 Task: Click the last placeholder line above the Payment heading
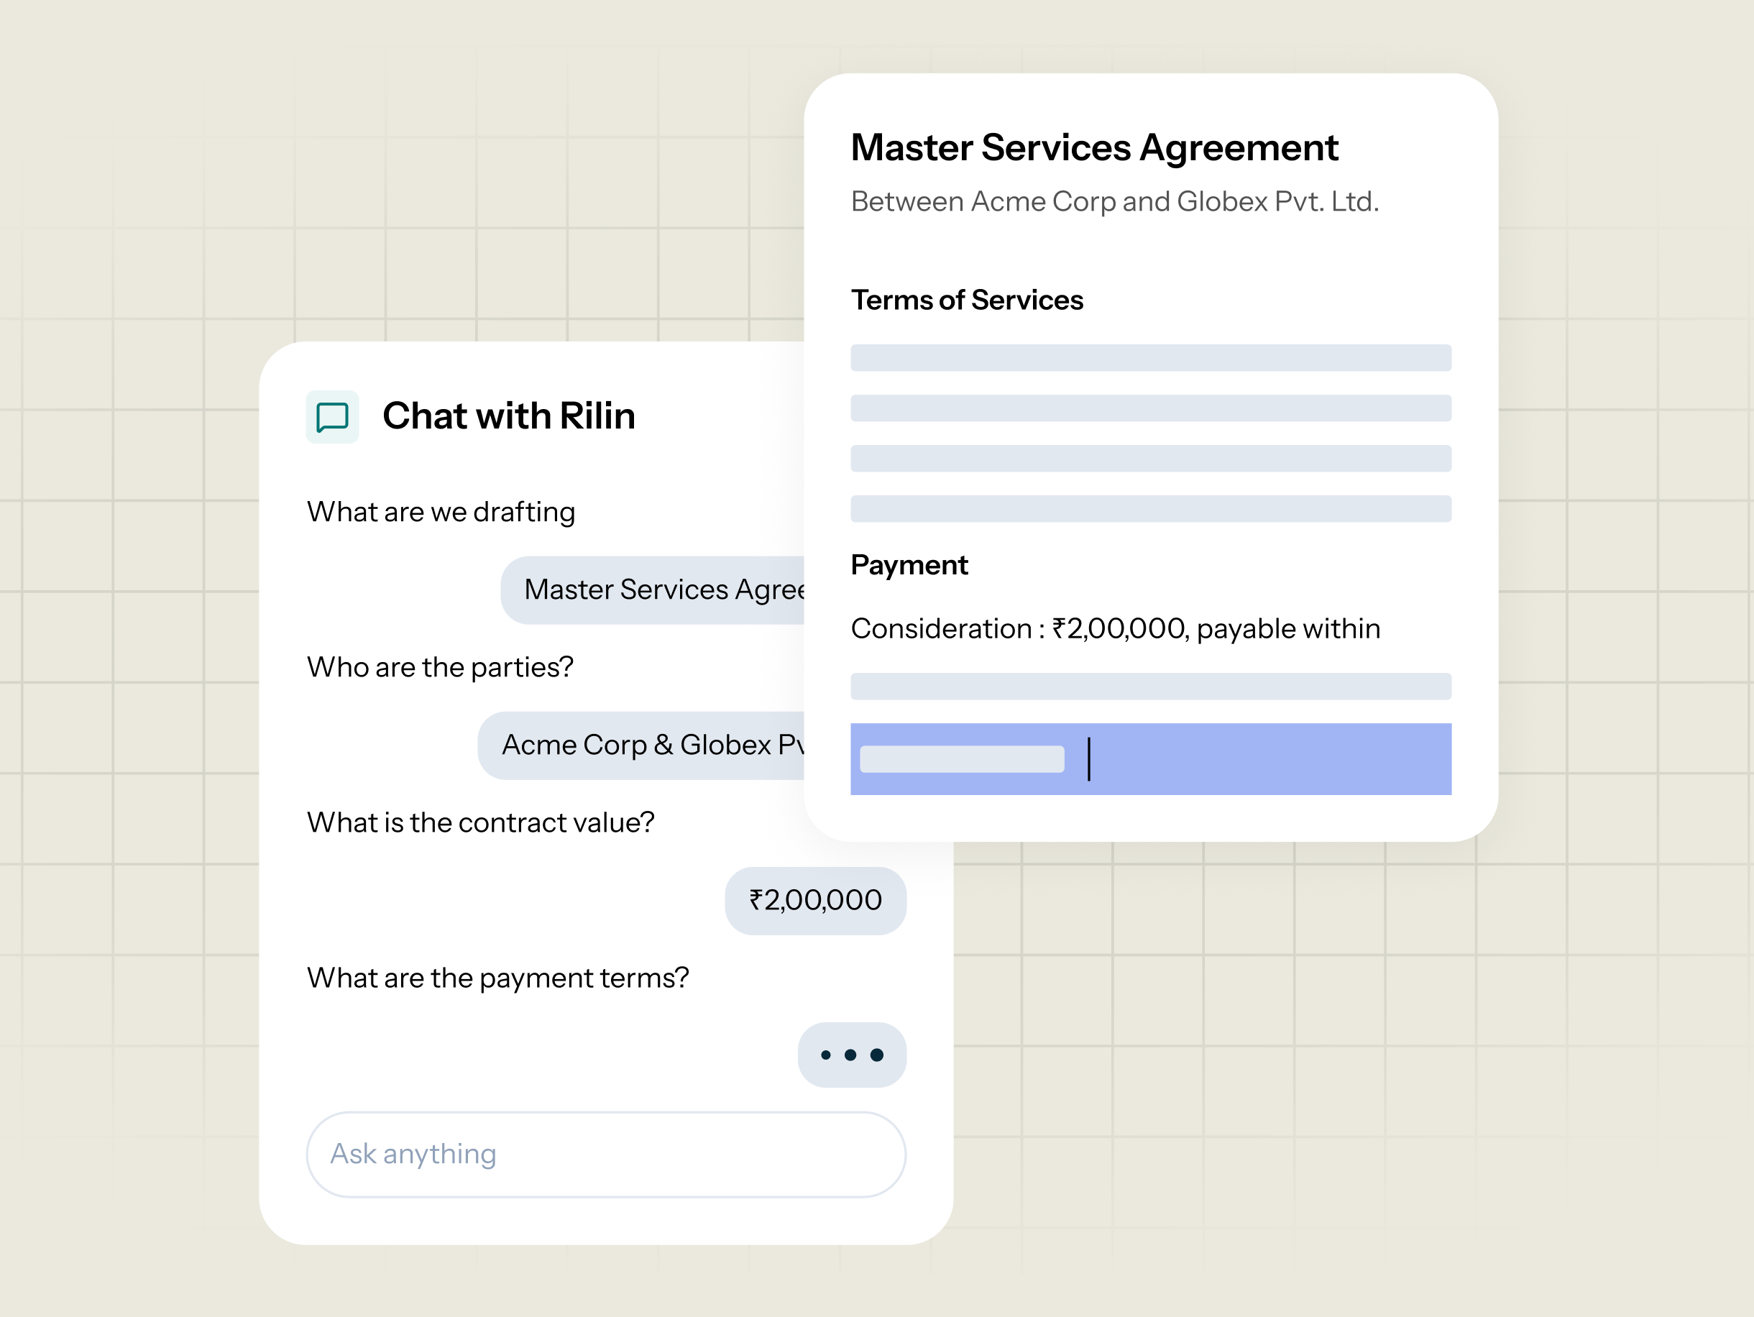click(1151, 509)
